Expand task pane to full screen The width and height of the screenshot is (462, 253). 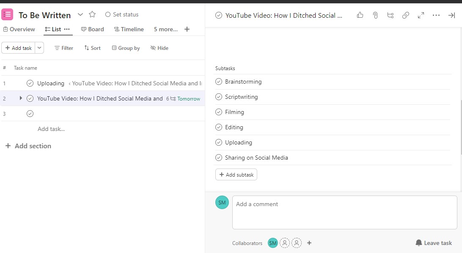421,15
